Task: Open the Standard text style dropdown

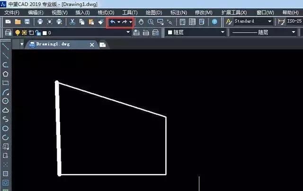Action: 253,21
